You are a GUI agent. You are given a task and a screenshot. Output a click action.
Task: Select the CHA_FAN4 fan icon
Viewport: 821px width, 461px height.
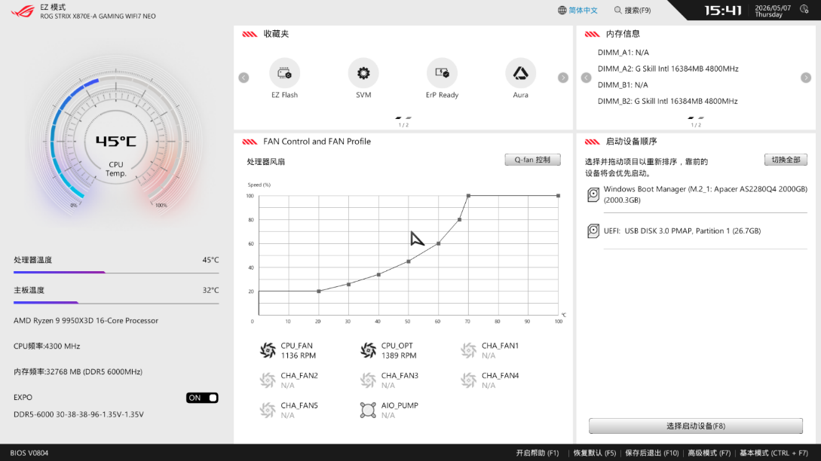coord(469,380)
